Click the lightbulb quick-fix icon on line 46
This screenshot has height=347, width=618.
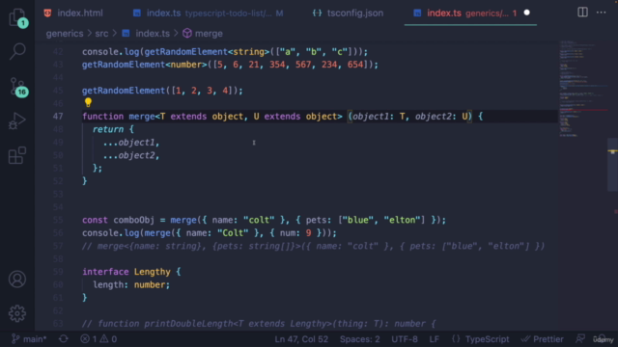click(88, 103)
